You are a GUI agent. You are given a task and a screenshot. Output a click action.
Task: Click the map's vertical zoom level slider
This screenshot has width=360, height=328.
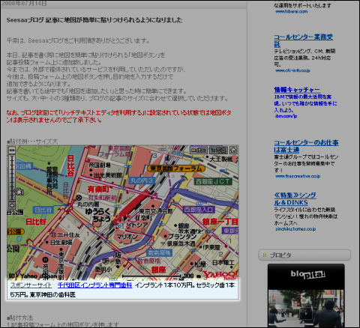click(12, 177)
